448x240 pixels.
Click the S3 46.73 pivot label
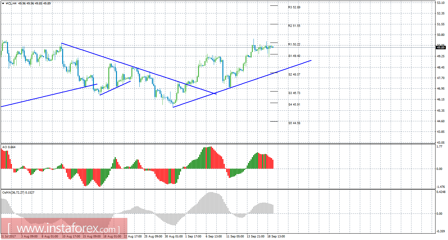(294, 93)
